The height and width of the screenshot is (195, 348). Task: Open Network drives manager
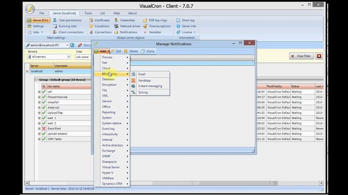pos(127,26)
